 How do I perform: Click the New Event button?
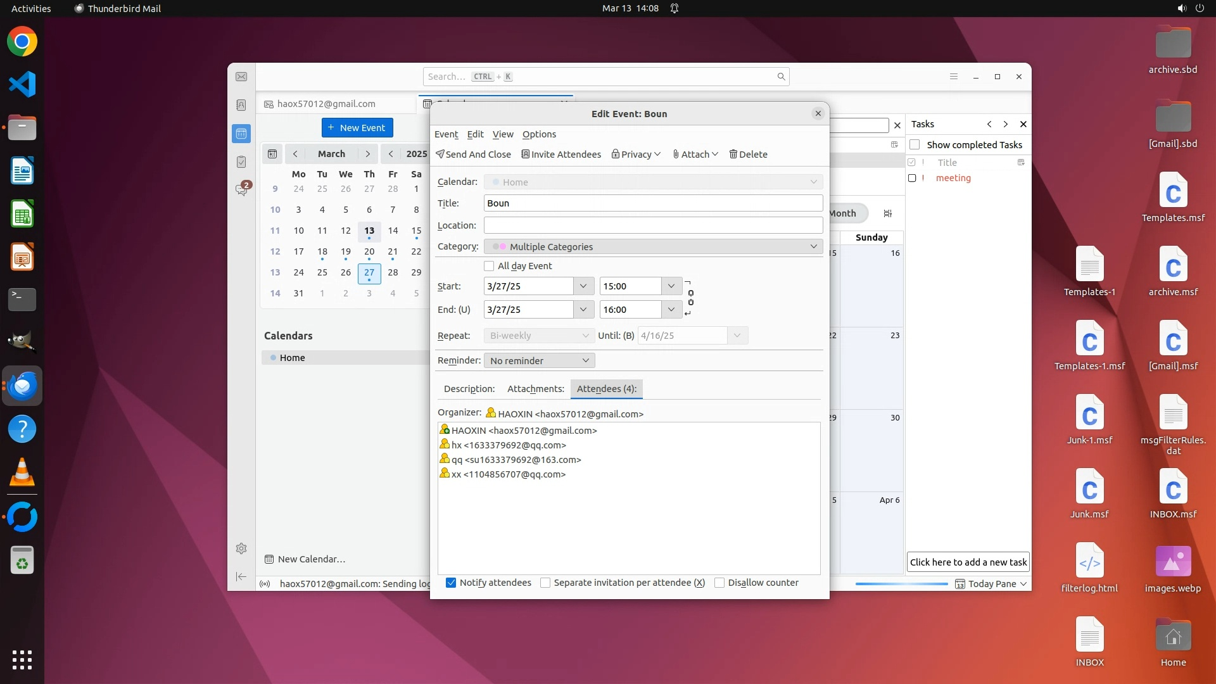click(357, 128)
